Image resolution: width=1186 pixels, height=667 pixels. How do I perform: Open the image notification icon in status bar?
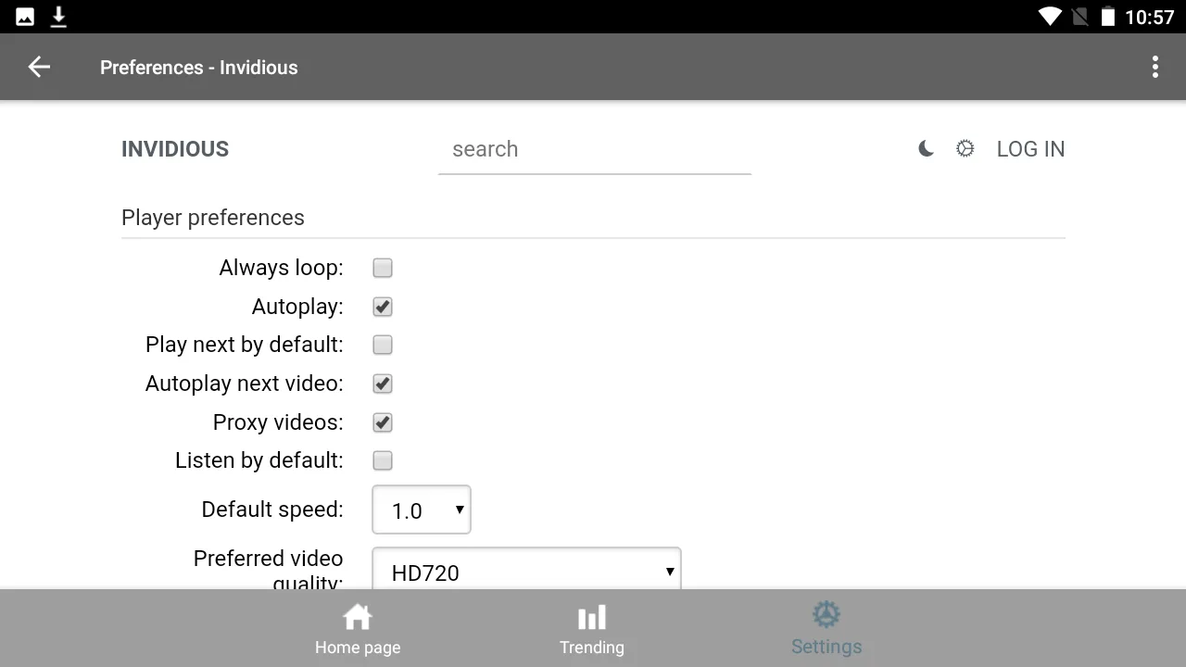(x=25, y=17)
